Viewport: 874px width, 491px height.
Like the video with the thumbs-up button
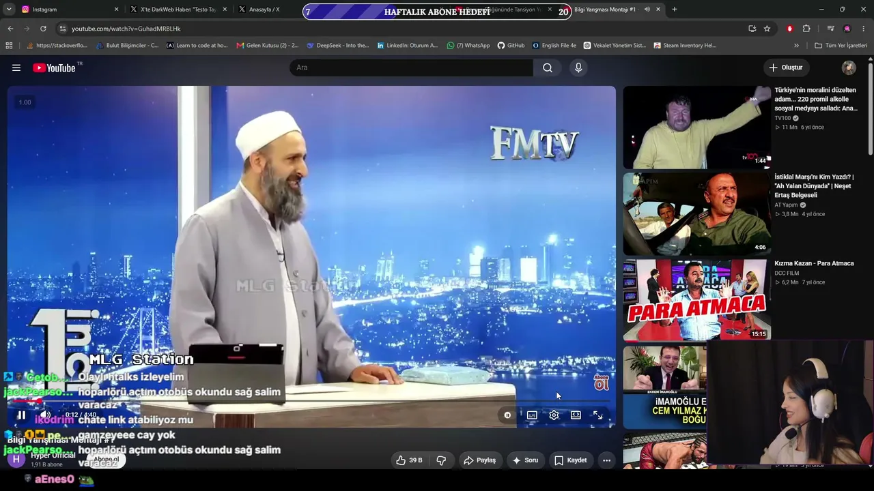click(x=409, y=460)
